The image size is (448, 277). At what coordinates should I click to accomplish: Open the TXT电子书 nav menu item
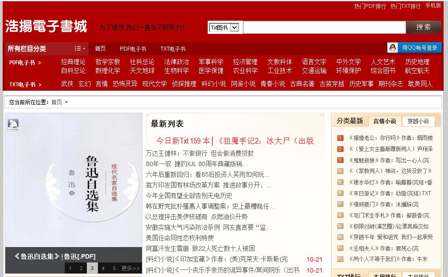(x=173, y=49)
